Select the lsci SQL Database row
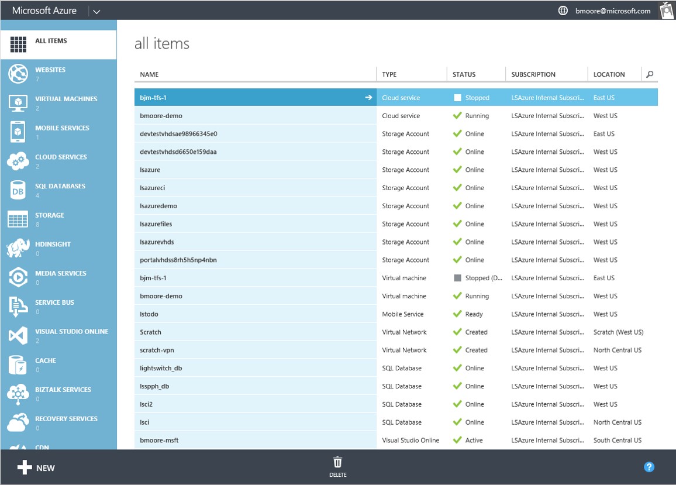 (396, 422)
